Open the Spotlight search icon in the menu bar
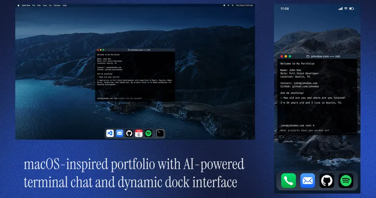This screenshot has width=376, height=198. pos(234,5)
